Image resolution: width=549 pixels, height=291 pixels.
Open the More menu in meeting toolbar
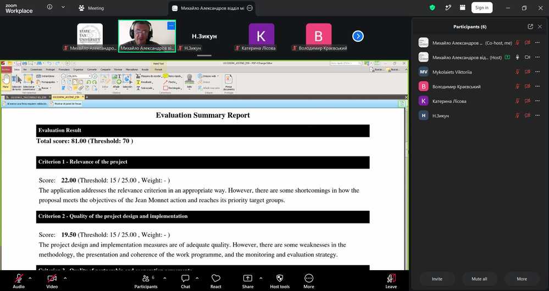point(308,281)
